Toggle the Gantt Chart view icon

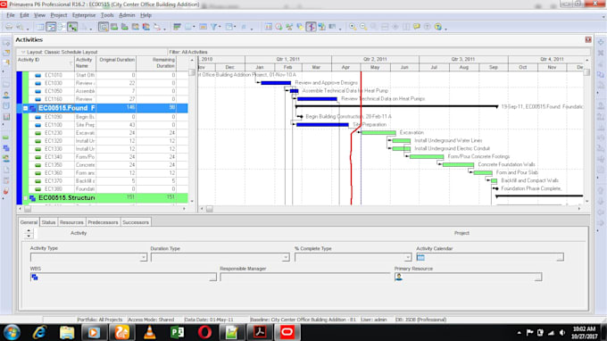(x=51, y=27)
